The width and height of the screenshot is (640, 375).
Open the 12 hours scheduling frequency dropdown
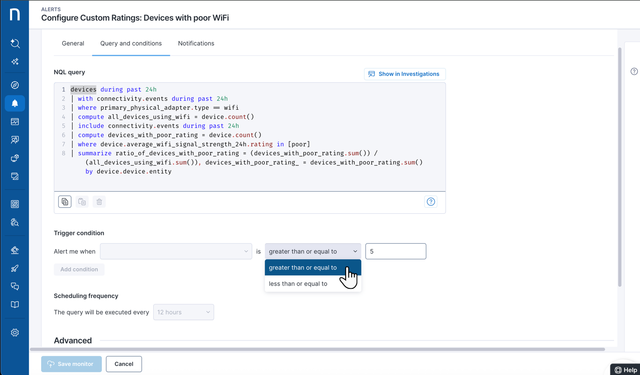pyautogui.click(x=183, y=312)
